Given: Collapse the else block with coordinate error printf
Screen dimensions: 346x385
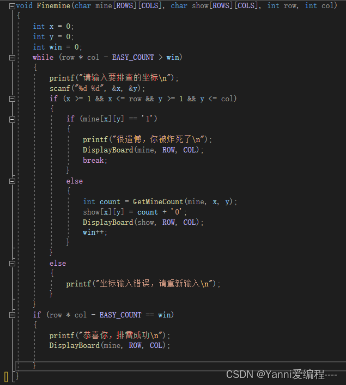Looking at the screenshot, I should pyautogui.click(x=12, y=264).
